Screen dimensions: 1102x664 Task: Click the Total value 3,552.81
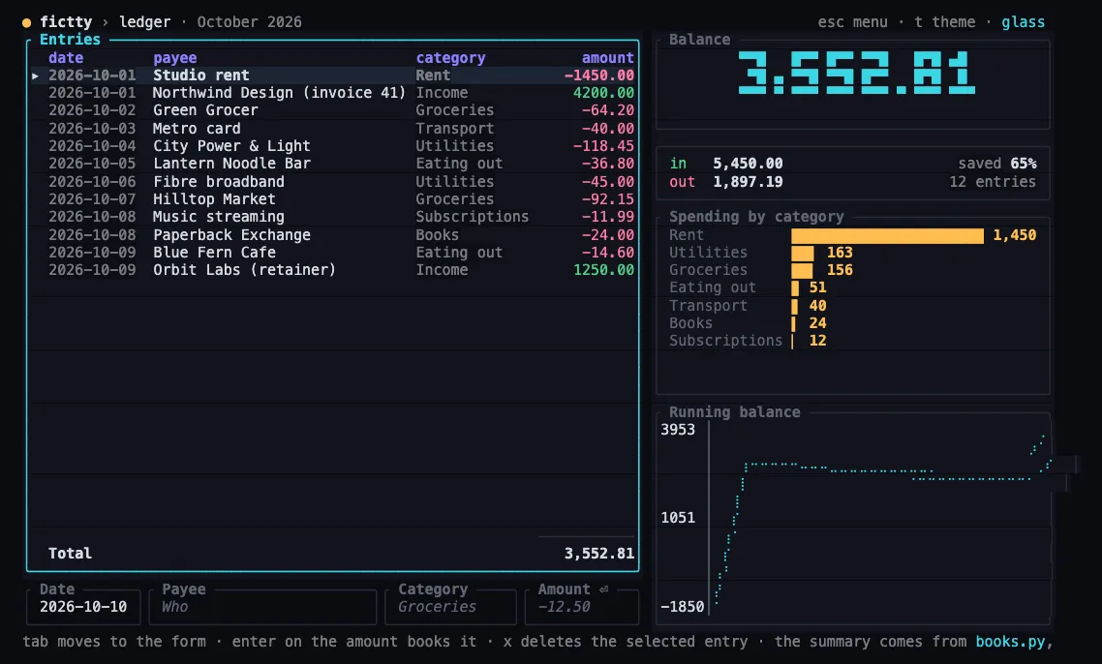(x=598, y=554)
